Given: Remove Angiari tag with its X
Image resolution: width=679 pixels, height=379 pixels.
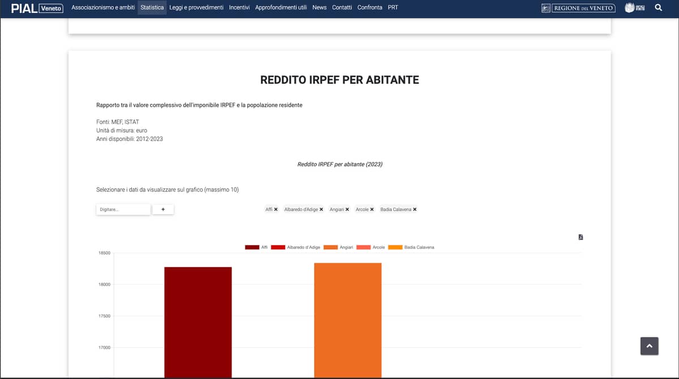Looking at the screenshot, I should [x=347, y=210].
